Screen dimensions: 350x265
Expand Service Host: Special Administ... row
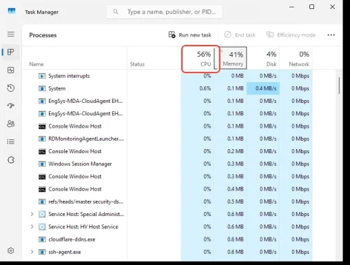pyautogui.click(x=32, y=214)
